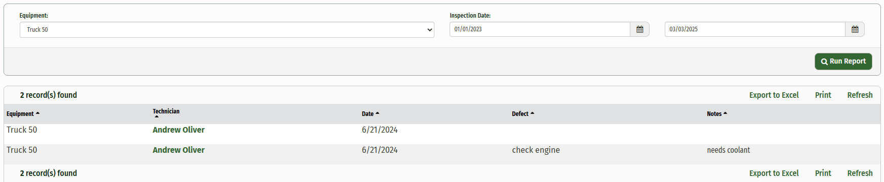Click the Run Report magnifier button
This screenshot has height=182, width=884.
843,62
